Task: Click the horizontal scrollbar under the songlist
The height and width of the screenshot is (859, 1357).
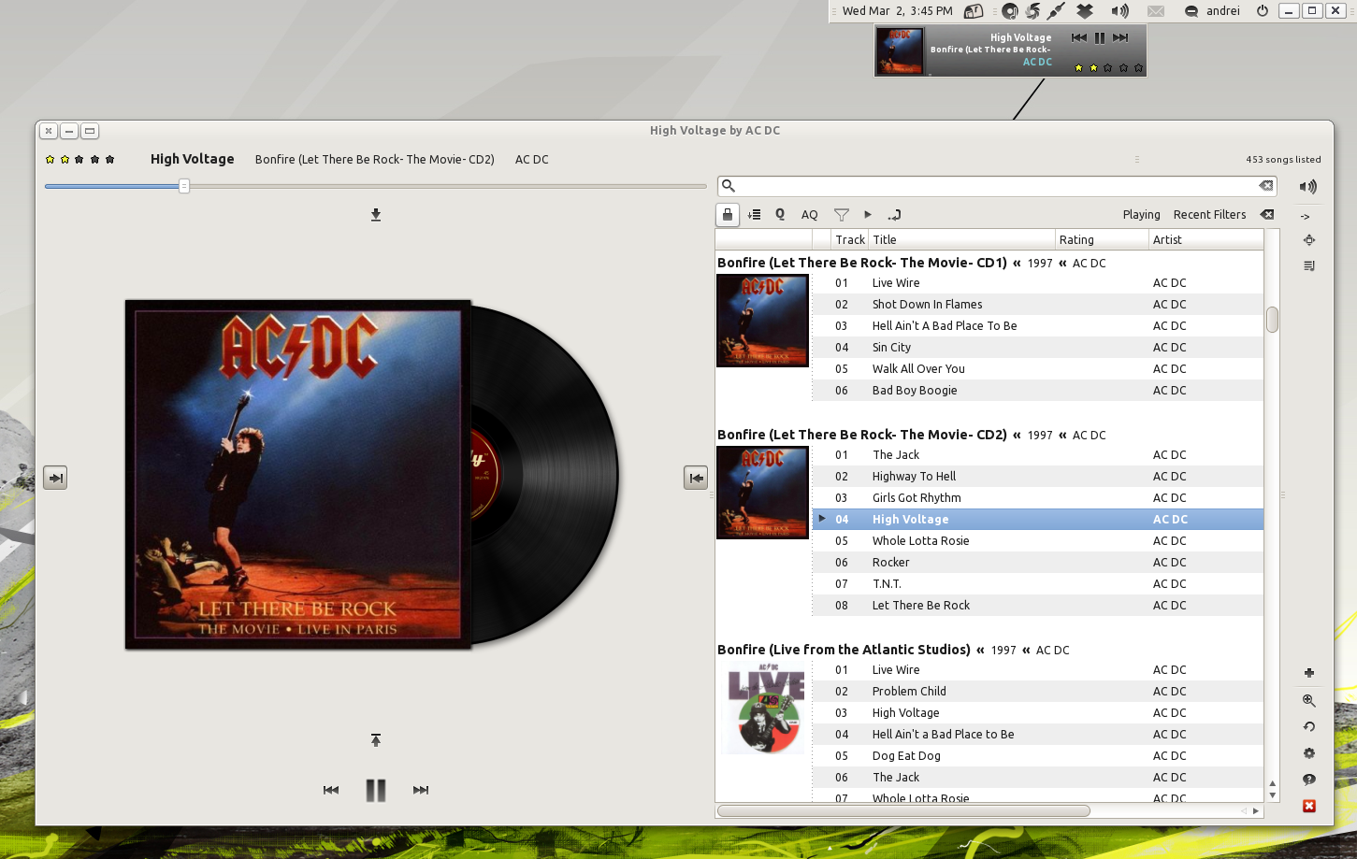Action: 903,811
